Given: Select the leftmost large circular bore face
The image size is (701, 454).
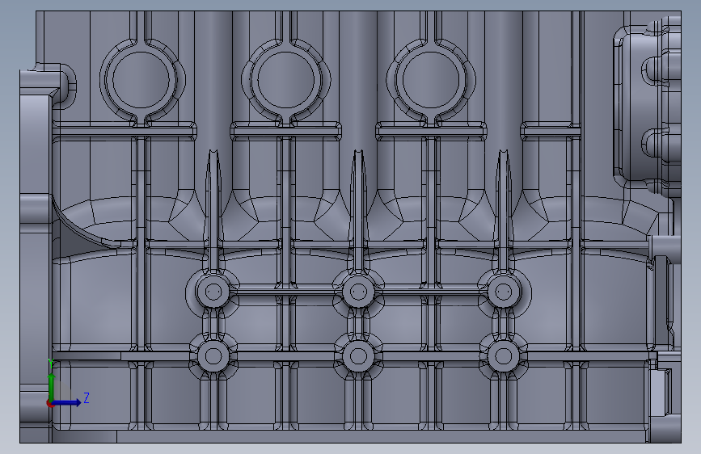Looking at the screenshot, I should 141,80.
